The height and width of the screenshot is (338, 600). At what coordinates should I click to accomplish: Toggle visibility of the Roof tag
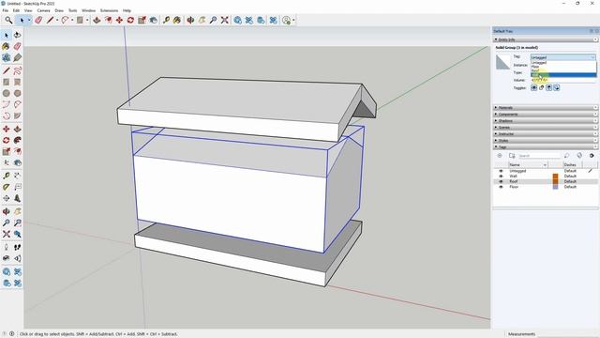(x=501, y=181)
